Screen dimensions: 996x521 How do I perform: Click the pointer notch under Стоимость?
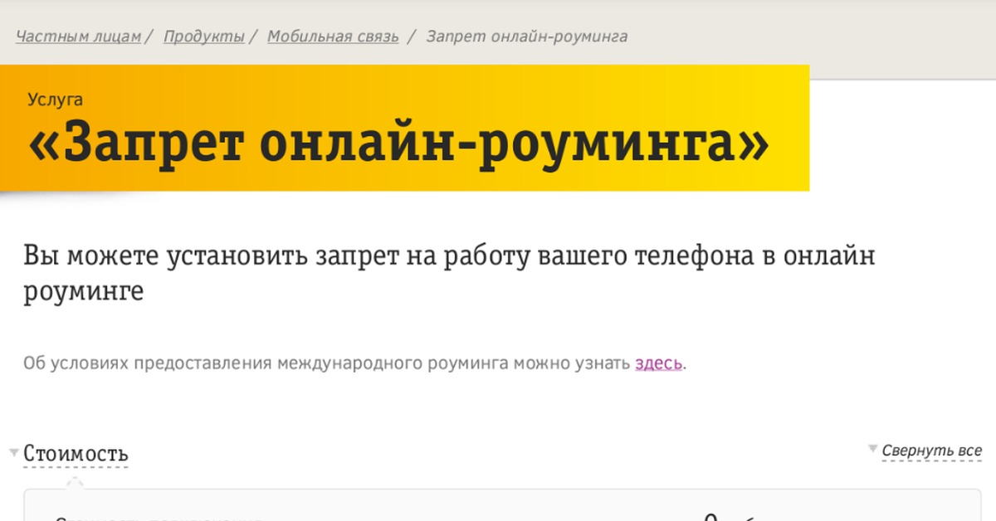pos(75,482)
